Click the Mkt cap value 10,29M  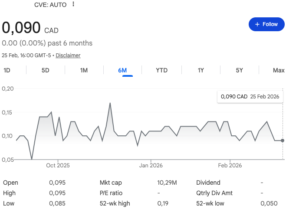coord(167,183)
